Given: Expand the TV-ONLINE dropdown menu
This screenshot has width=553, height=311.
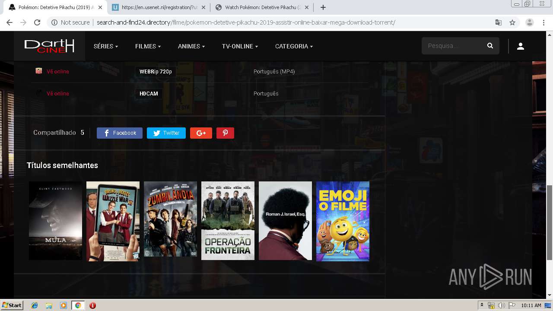Looking at the screenshot, I should tap(240, 46).
